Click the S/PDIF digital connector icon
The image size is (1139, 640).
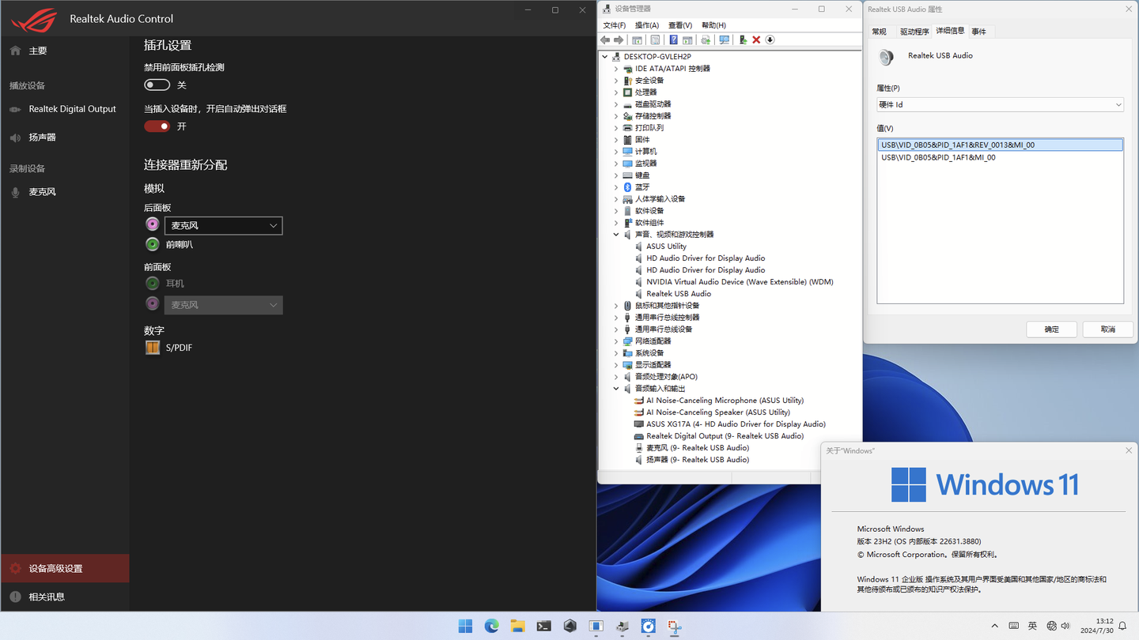tap(153, 347)
